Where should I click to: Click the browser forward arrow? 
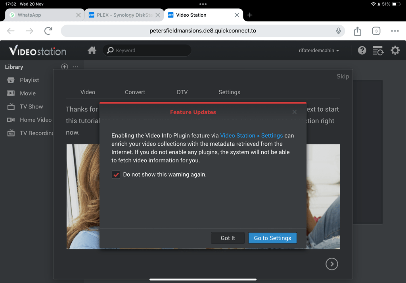coord(29,31)
